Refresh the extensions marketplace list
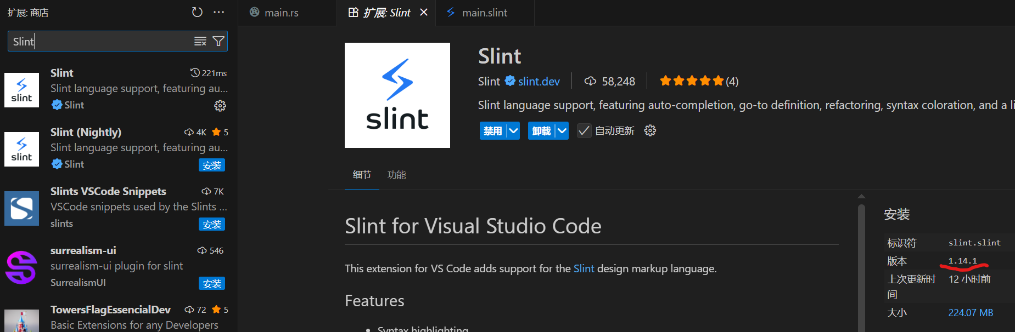 click(197, 12)
